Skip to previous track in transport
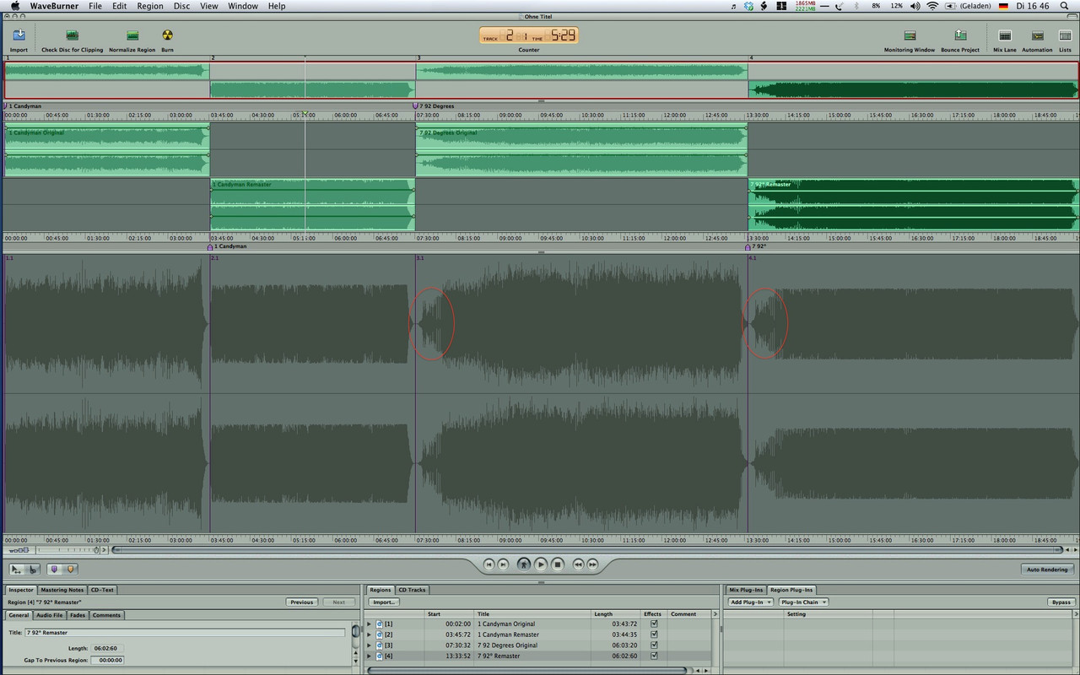The width and height of the screenshot is (1080, 675). (489, 564)
